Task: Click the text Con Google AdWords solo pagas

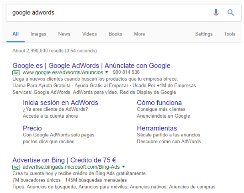Action: tap(59, 135)
